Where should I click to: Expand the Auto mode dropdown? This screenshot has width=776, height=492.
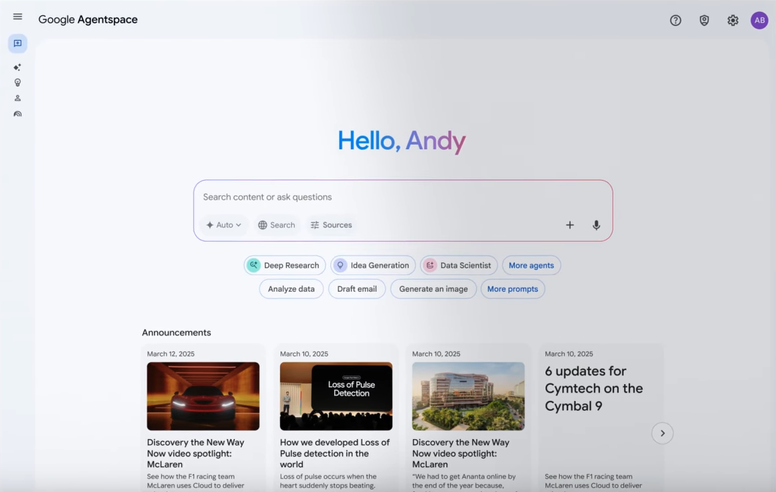(x=224, y=225)
